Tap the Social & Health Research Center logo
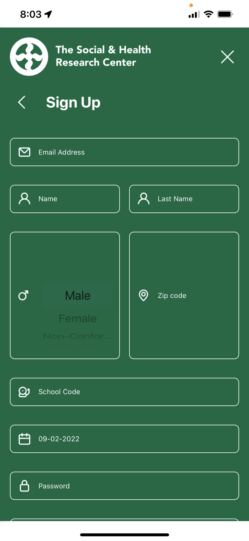The image size is (249, 541). point(29,57)
